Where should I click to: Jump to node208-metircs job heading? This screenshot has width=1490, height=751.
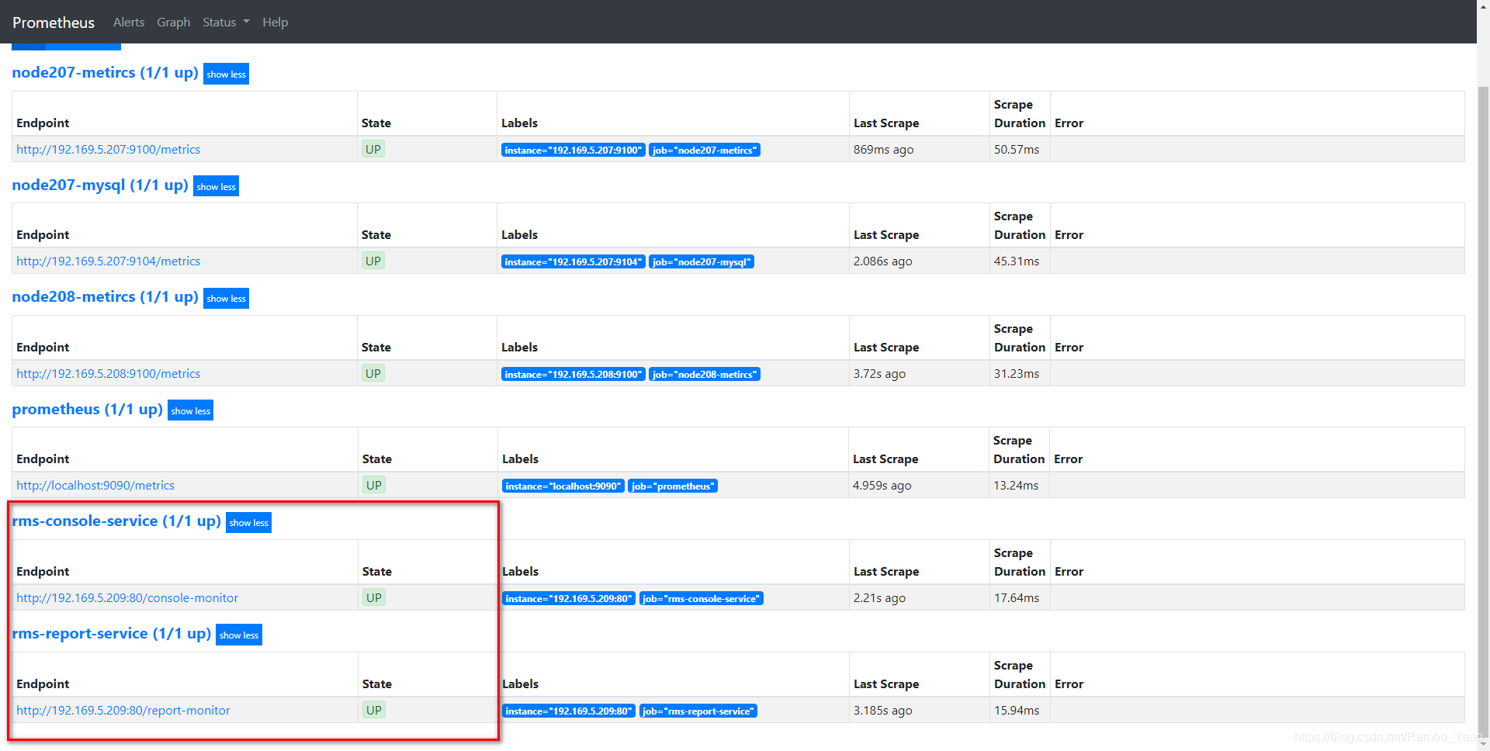click(x=105, y=297)
